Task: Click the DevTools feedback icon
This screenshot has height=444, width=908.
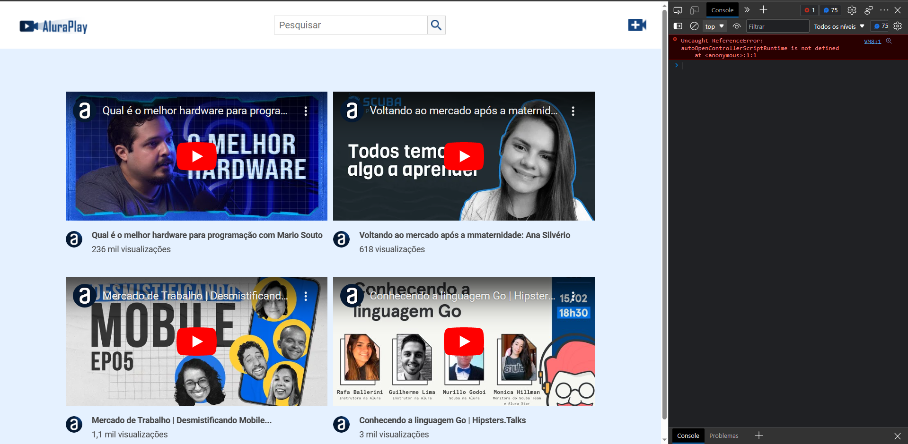Action: [868, 10]
